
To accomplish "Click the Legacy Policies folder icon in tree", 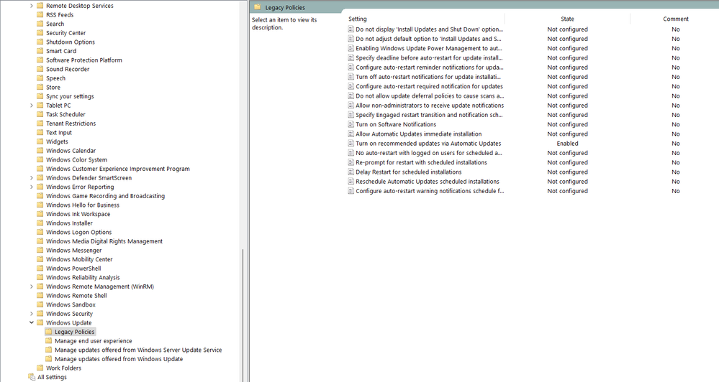I will click(49, 332).
